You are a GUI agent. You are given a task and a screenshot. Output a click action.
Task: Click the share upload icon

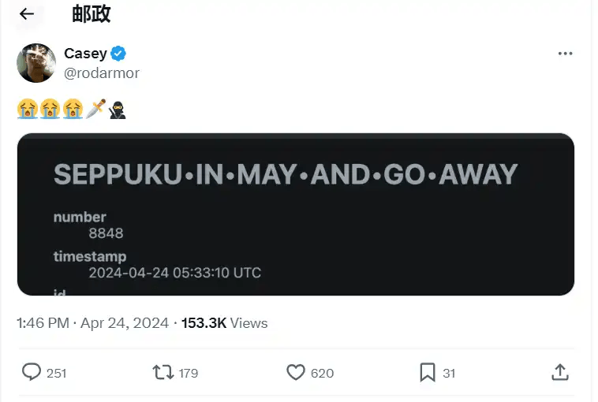coord(559,372)
